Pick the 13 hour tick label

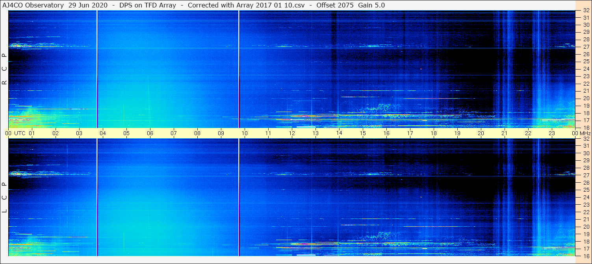(315, 133)
